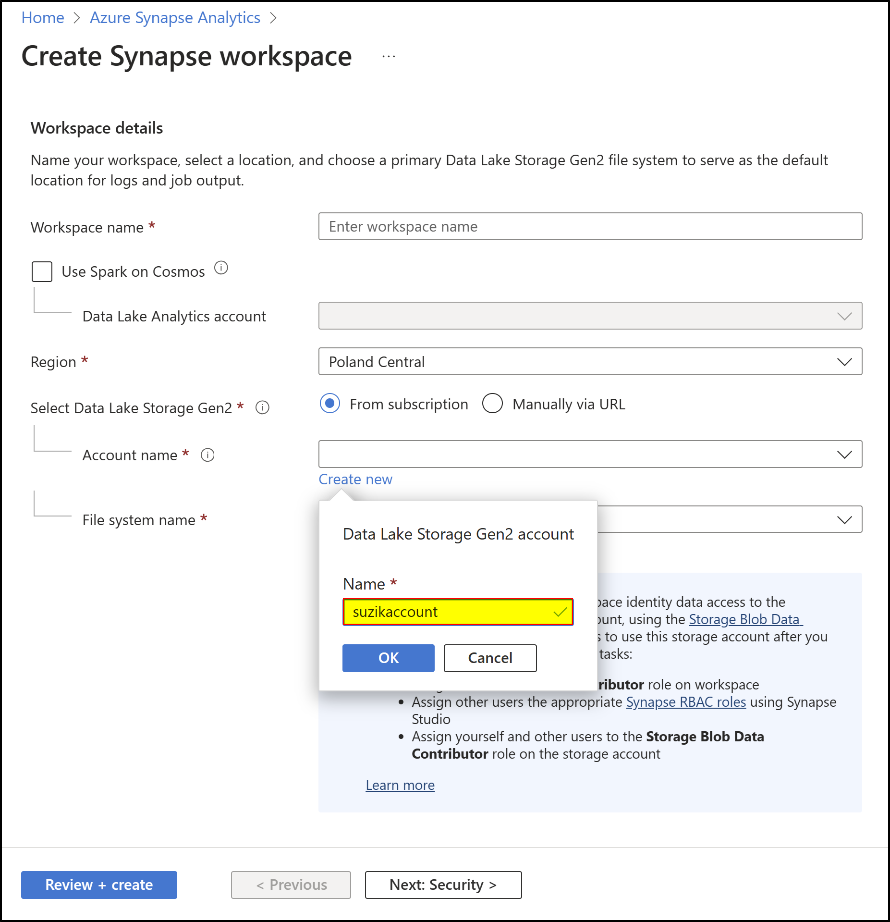The height and width of the screenshot is (922, 890).
Task: Click info icon beside Account name
Action: pos(207,455)
